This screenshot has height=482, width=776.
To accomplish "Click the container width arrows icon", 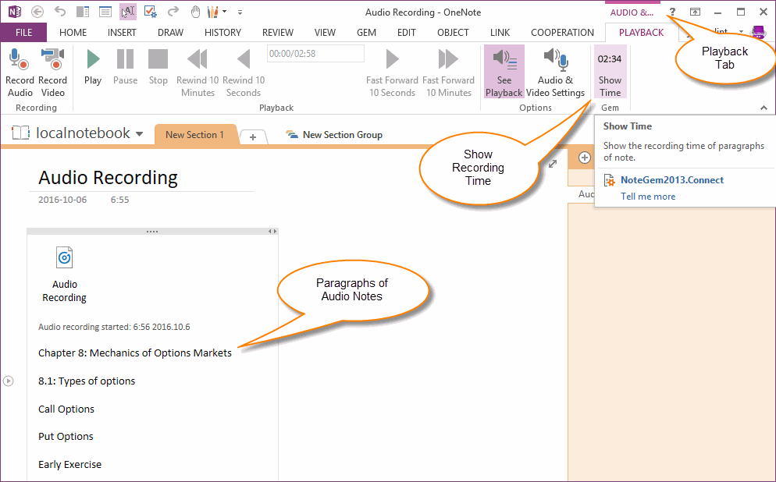I will coord(272,232).
